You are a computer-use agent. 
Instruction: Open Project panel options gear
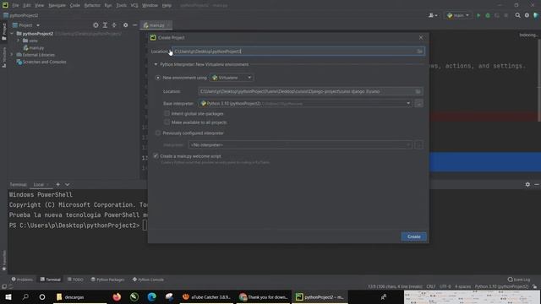click(x=126, y=25)
